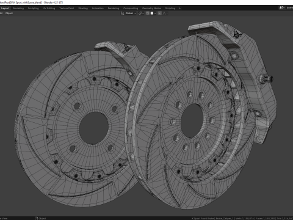The width and height of the screenshot is (293, 220).
Task: Toggle snapping magnet icon
Action: click(148, 13)
